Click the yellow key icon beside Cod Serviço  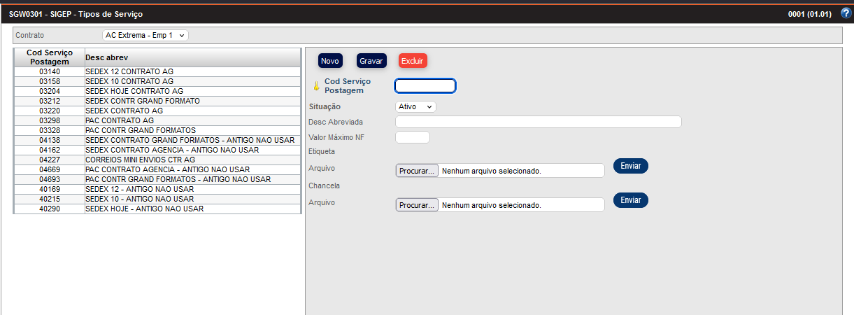coord(315,86)
